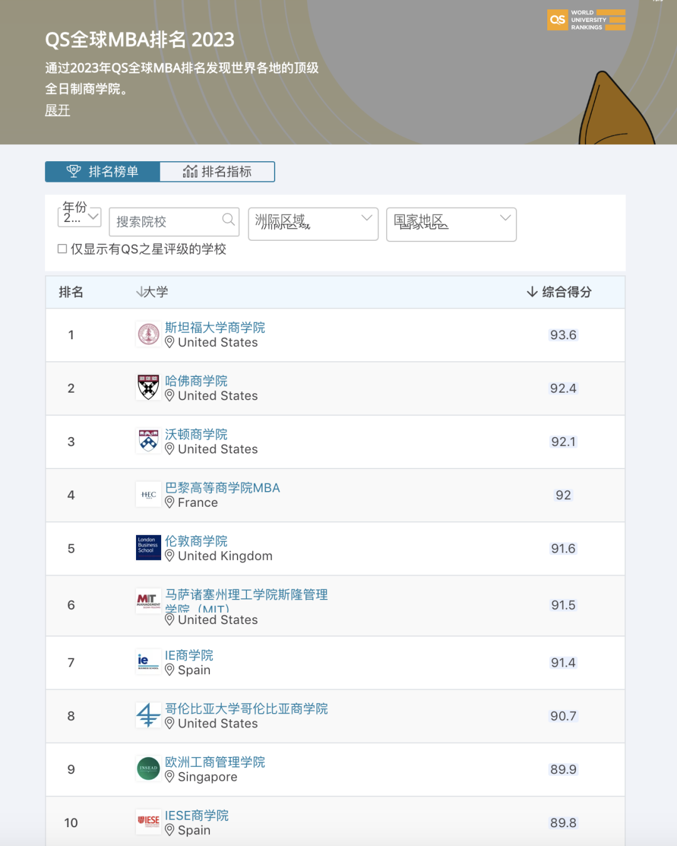The width and height of the screenshot is (677, 846).
Task: Click the MIT Management logo
Action: tap(149, 601)
